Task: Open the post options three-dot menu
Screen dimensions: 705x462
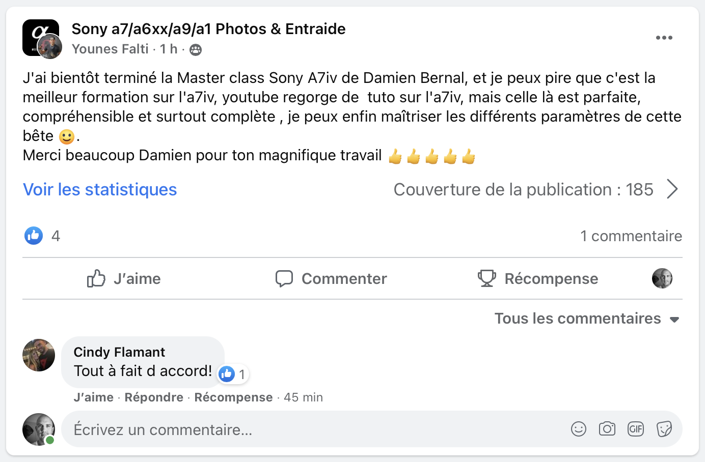Action: (x=664, y=37)
